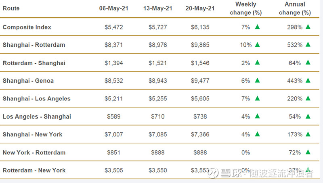The height and width of the screenshot is (183, 323).
Task: Click the $9,865 value for Shanghai - Rotterdam
Action: (x=200, y=45)
